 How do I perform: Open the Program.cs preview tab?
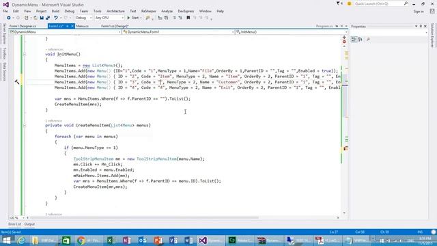(324, 26)
